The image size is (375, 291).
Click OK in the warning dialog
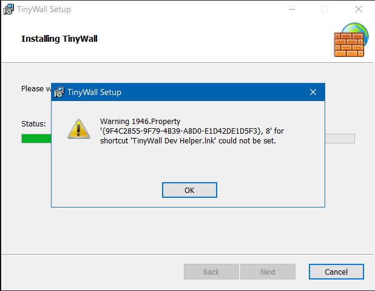189,190
